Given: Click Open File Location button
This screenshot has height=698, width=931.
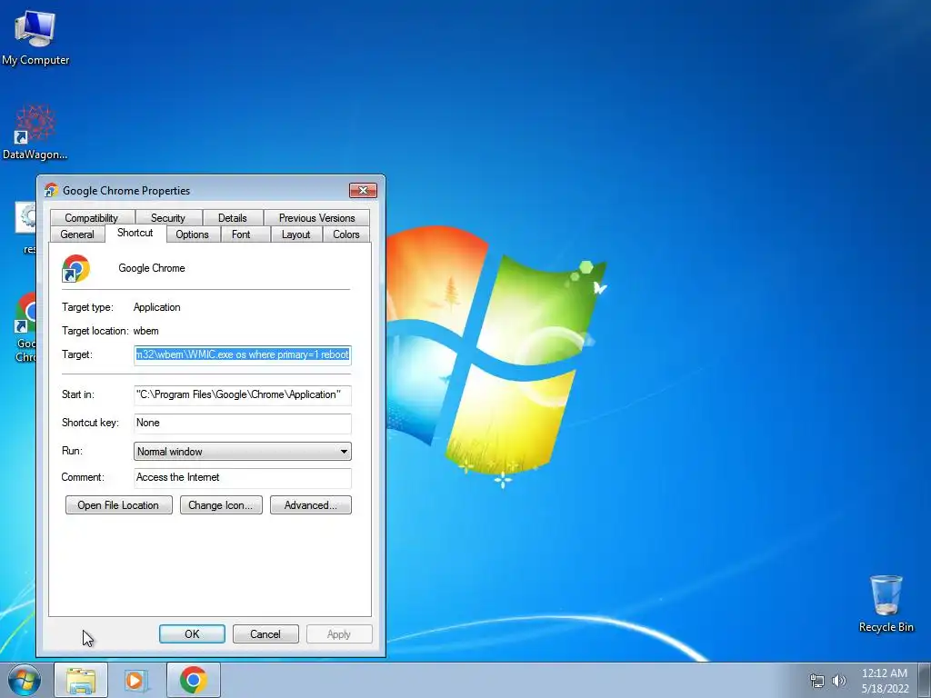Looking at the screenshot, I should (x=119, y=505).
